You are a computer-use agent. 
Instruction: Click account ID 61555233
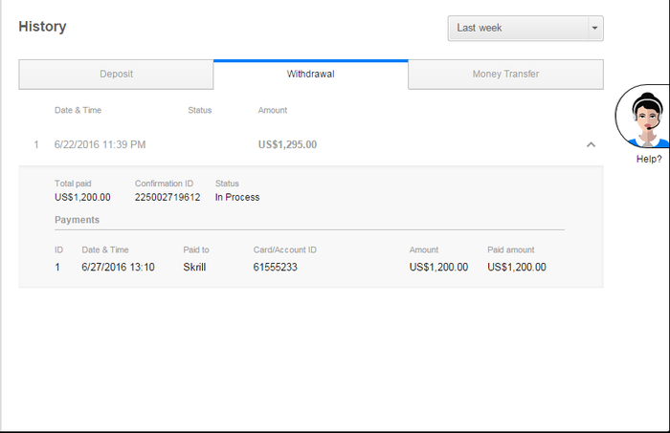(276, 267)
